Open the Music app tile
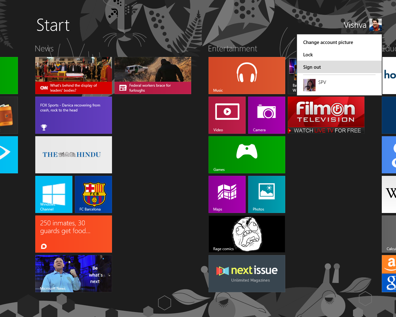The height and width of the screenshot is (317, 396). point(247,75)
